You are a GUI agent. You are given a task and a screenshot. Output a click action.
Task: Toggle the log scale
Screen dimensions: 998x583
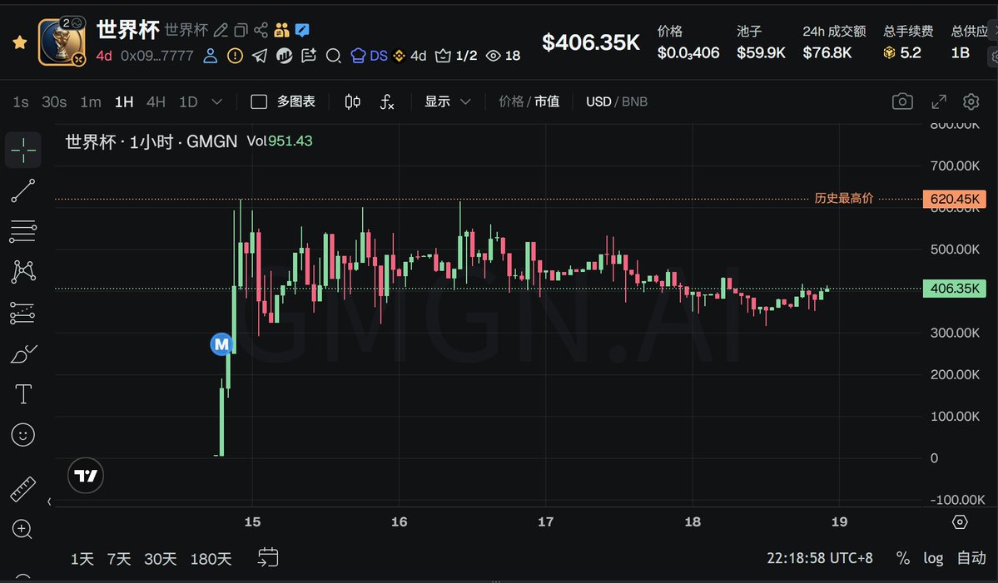coord(933,558)
